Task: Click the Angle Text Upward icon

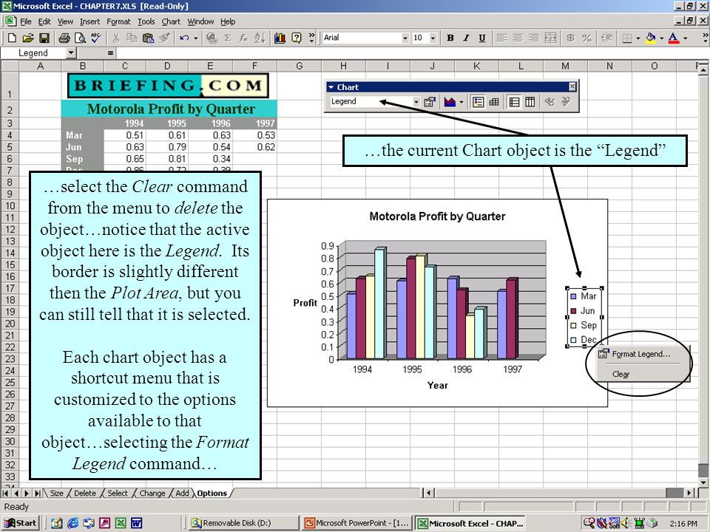Action: pos(566,102)
